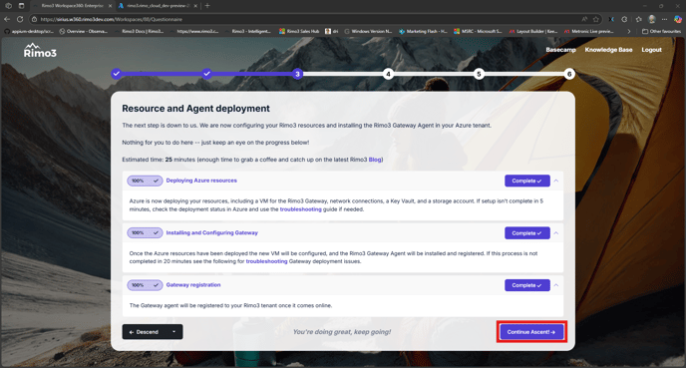The height and width of the screenshot is (368, 686).
Task: Go back using the browser back arrow
Action: click(7, 19)
